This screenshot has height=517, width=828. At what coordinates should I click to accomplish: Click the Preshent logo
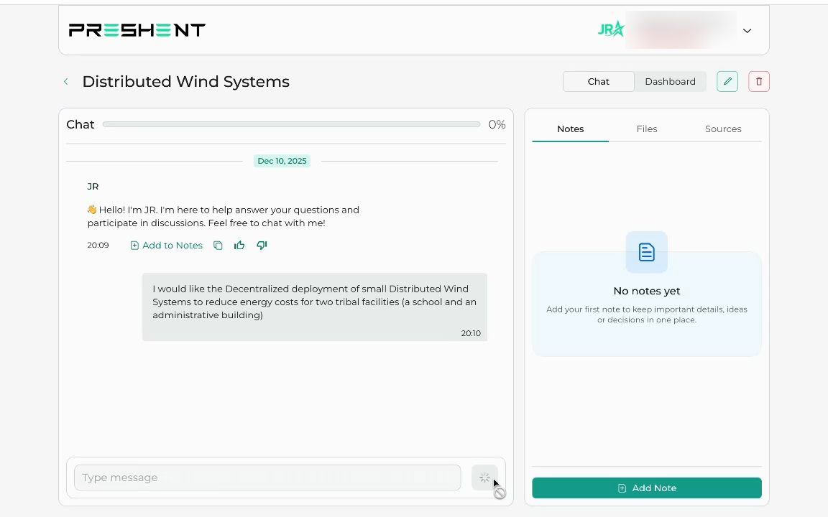(137, 30)
